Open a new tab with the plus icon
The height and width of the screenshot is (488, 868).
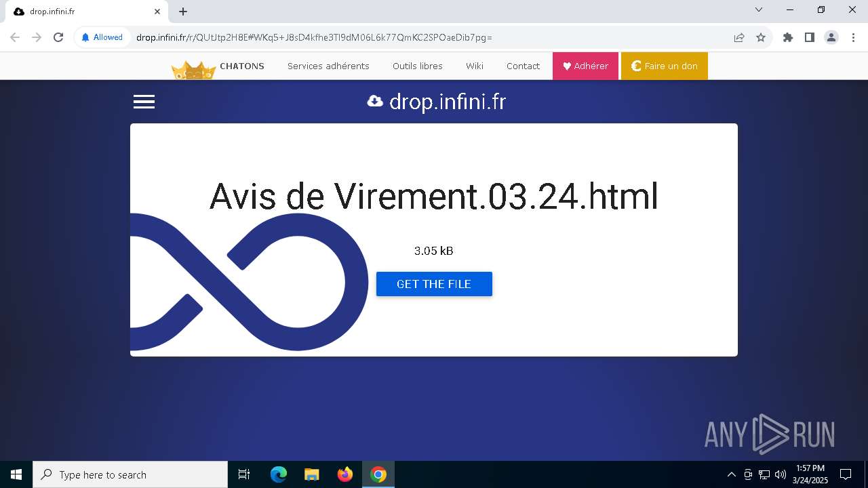tap(183, 12)
